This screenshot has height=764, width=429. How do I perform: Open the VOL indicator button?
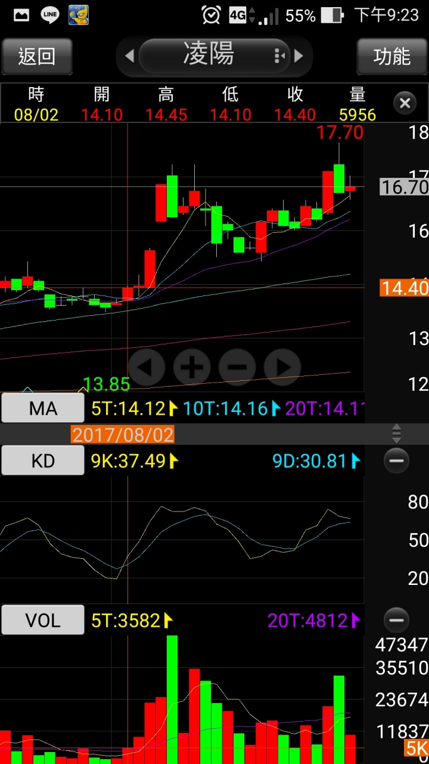(43, 620)
